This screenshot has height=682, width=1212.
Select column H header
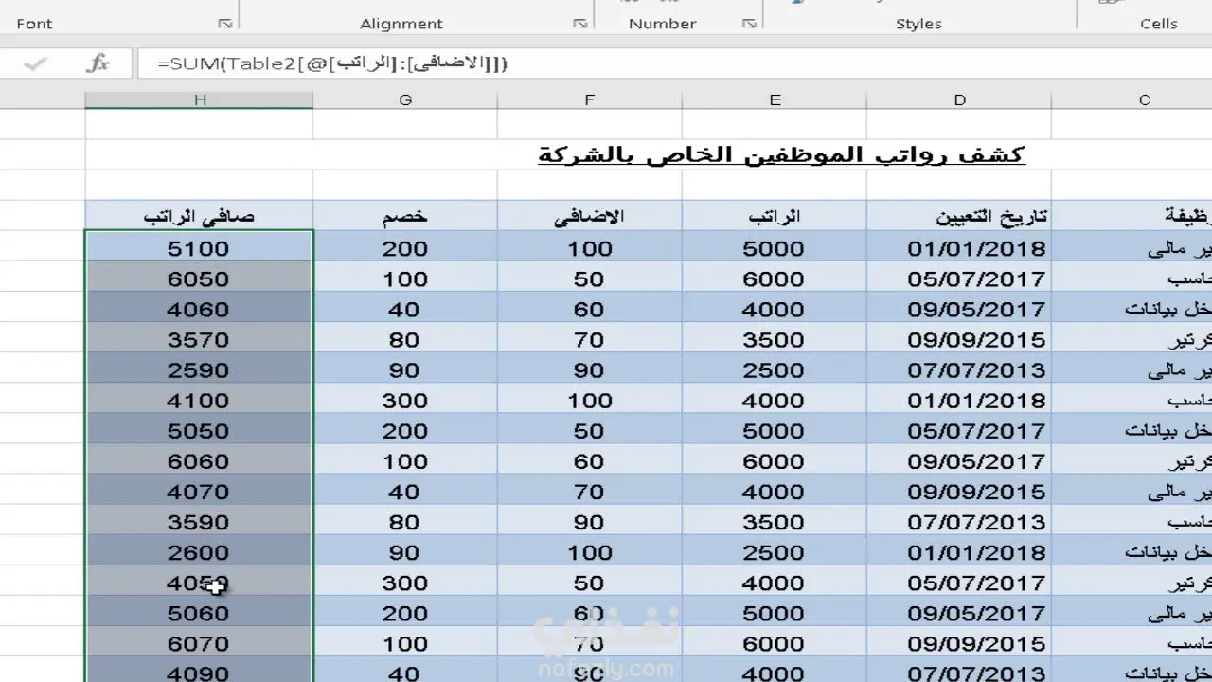[199, 99]
